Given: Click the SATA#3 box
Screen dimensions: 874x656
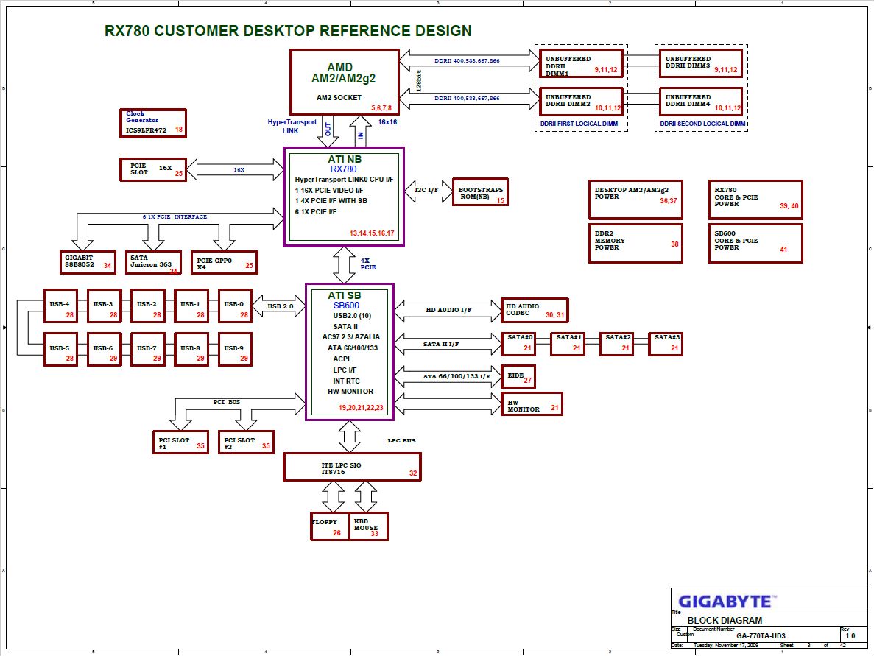Looking at the screenshot, I should (x=666, y=344).
